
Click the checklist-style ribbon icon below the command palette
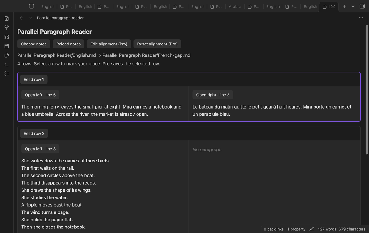pos(6,74)
